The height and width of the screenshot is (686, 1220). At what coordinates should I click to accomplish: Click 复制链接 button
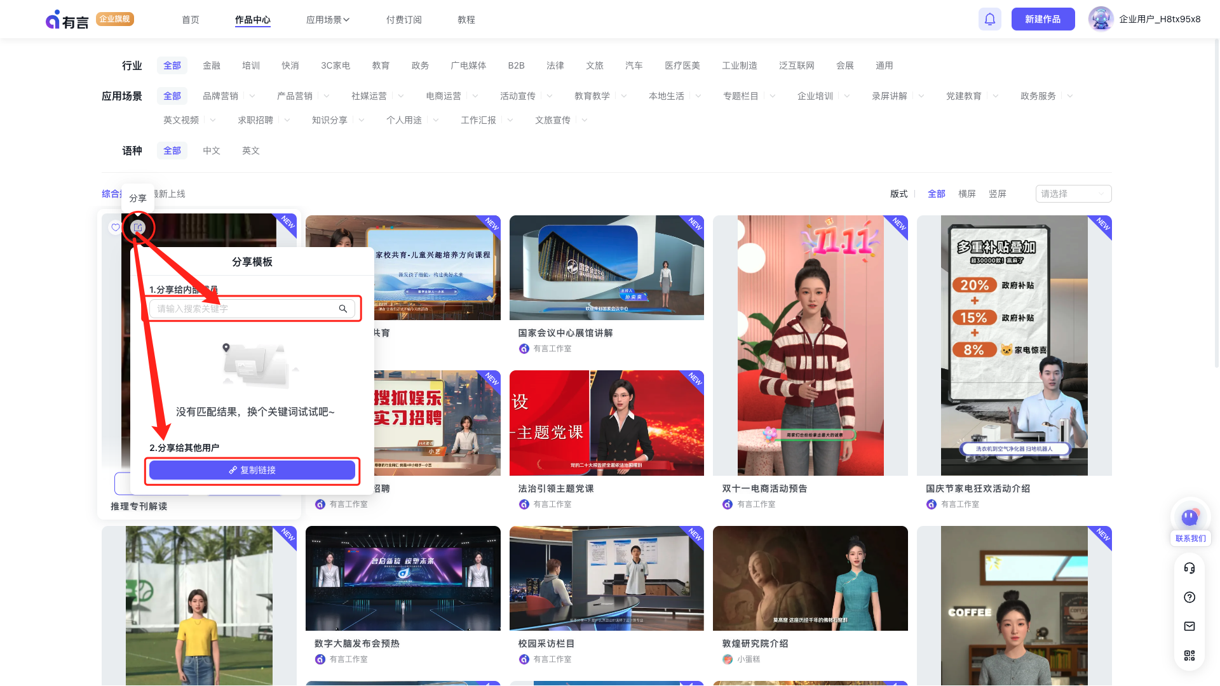point(252,470)
